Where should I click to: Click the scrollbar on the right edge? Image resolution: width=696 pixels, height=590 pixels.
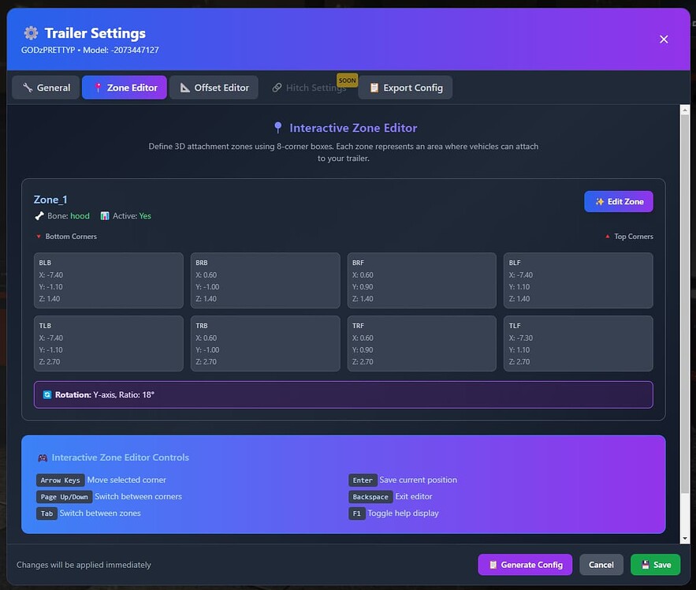pos(684,316)
